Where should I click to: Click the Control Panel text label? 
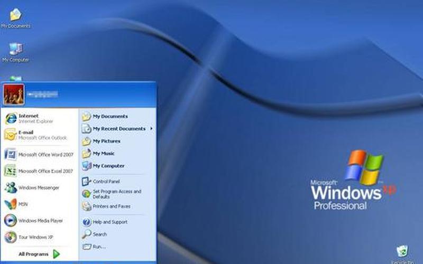tap(106, 182)
